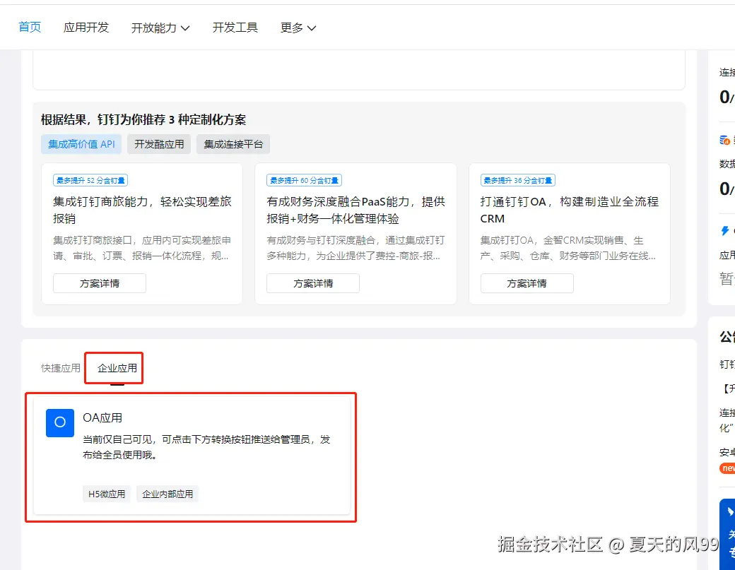
Task: Click the H5微应用 tag
Action: pos(107,494)
